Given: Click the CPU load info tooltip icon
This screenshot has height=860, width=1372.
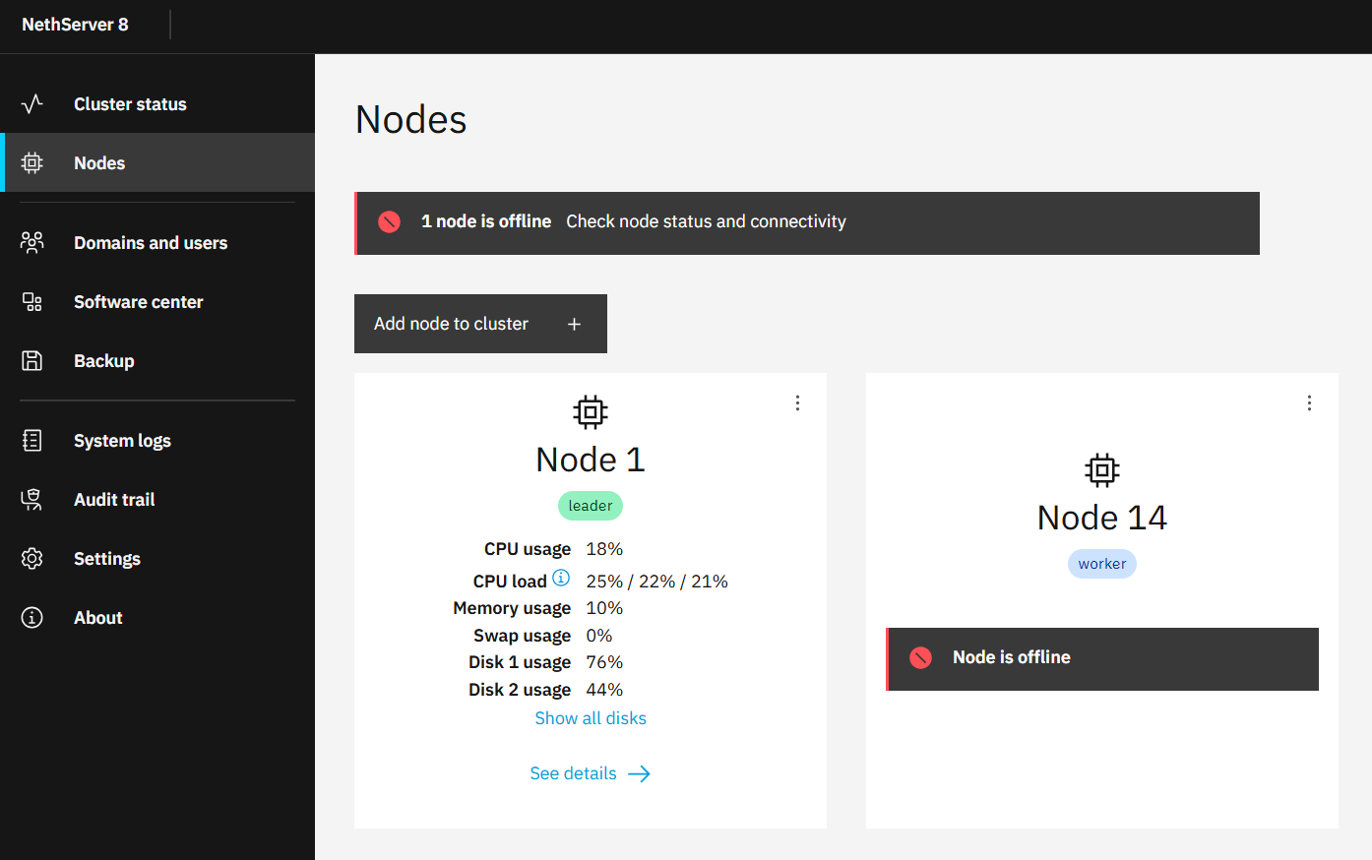Looking at the screenshot, I should (561, 578).
